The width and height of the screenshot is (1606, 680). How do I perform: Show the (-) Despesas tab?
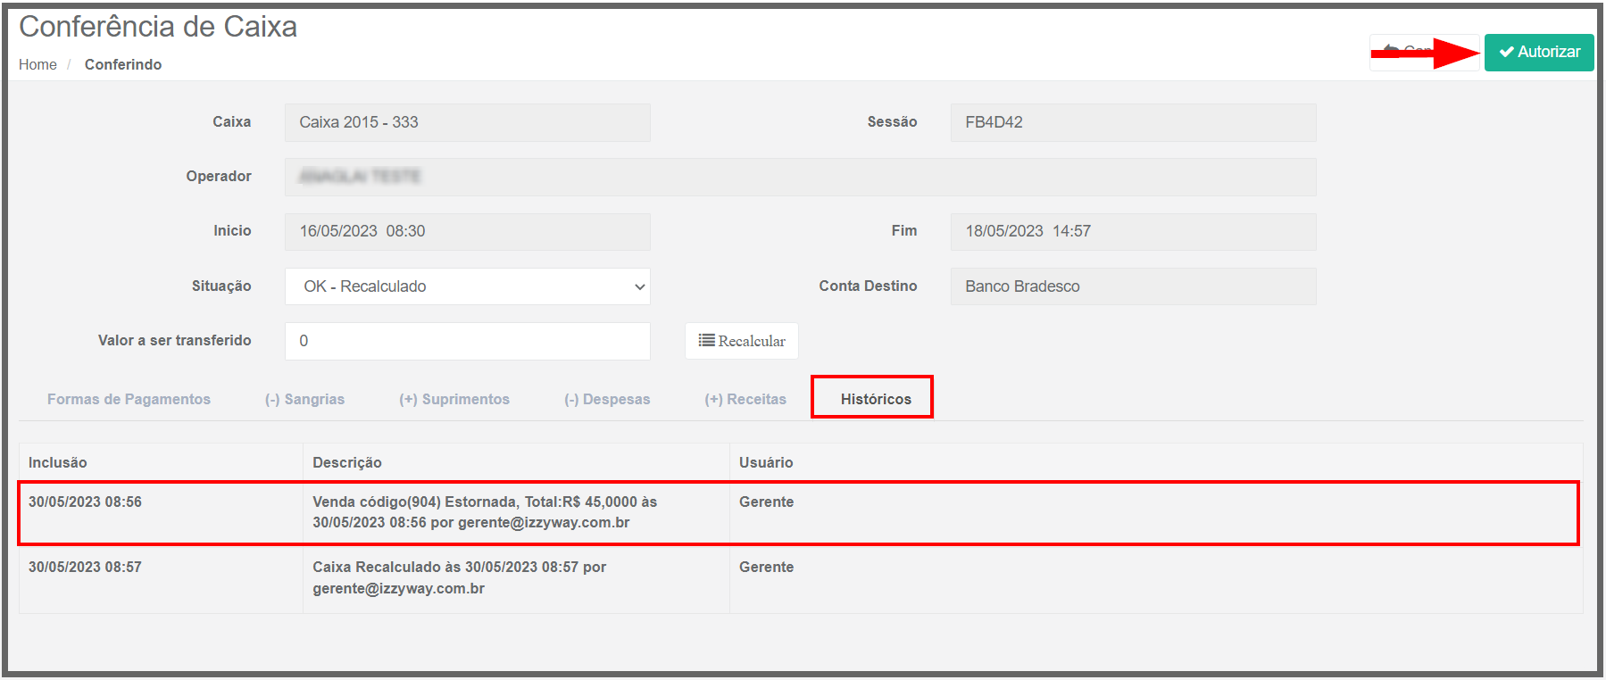coord(607,399)
